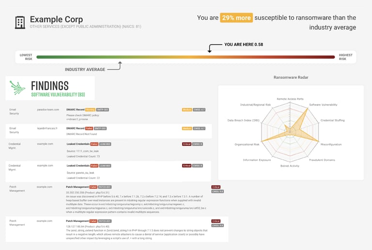Click the Critical badge in the pawno_su_leak row

click(186, 166)
